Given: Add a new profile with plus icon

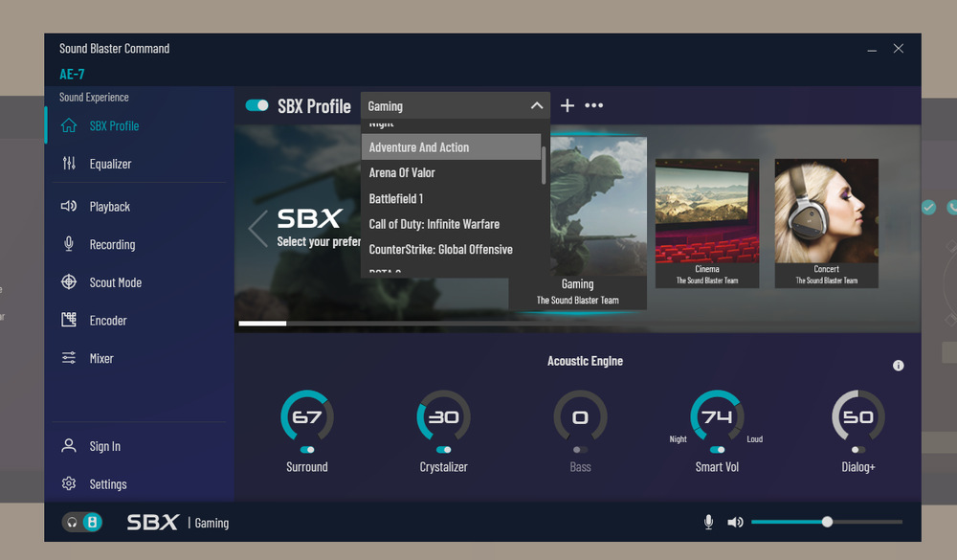Looking at the screenshot, I should coord(568,105).
